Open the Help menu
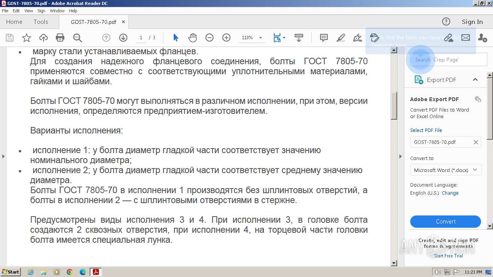Screen dimensions: 493x277 pos(73,11)
